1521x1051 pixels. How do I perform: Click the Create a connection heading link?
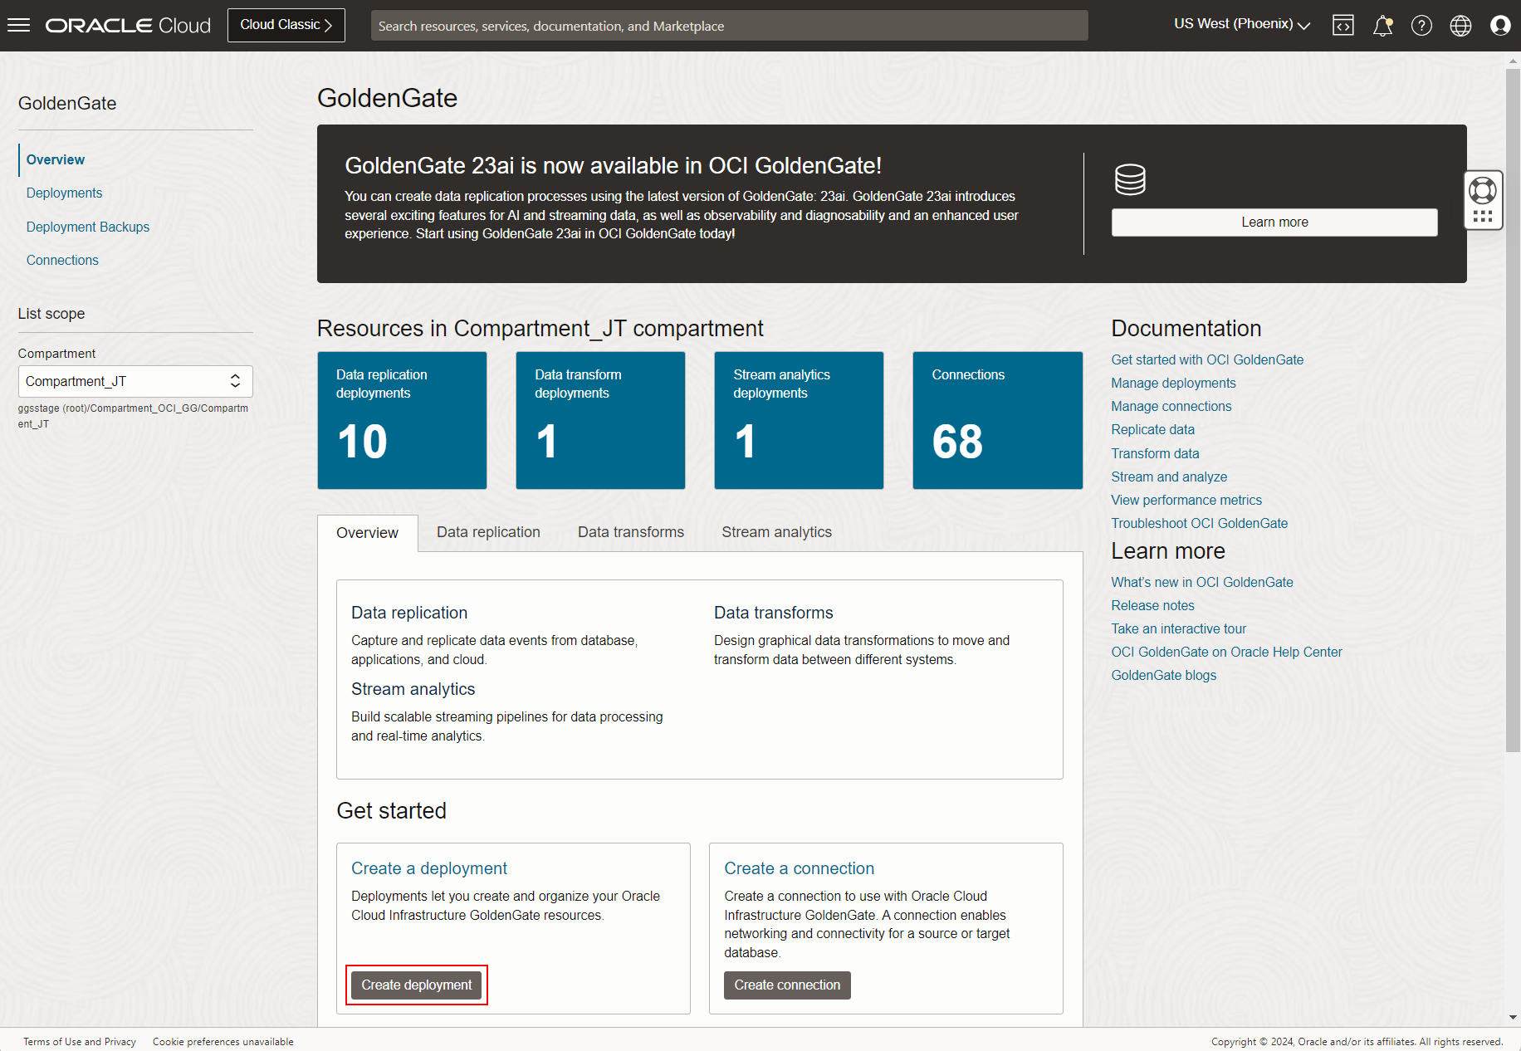click(x=799, y=868)
